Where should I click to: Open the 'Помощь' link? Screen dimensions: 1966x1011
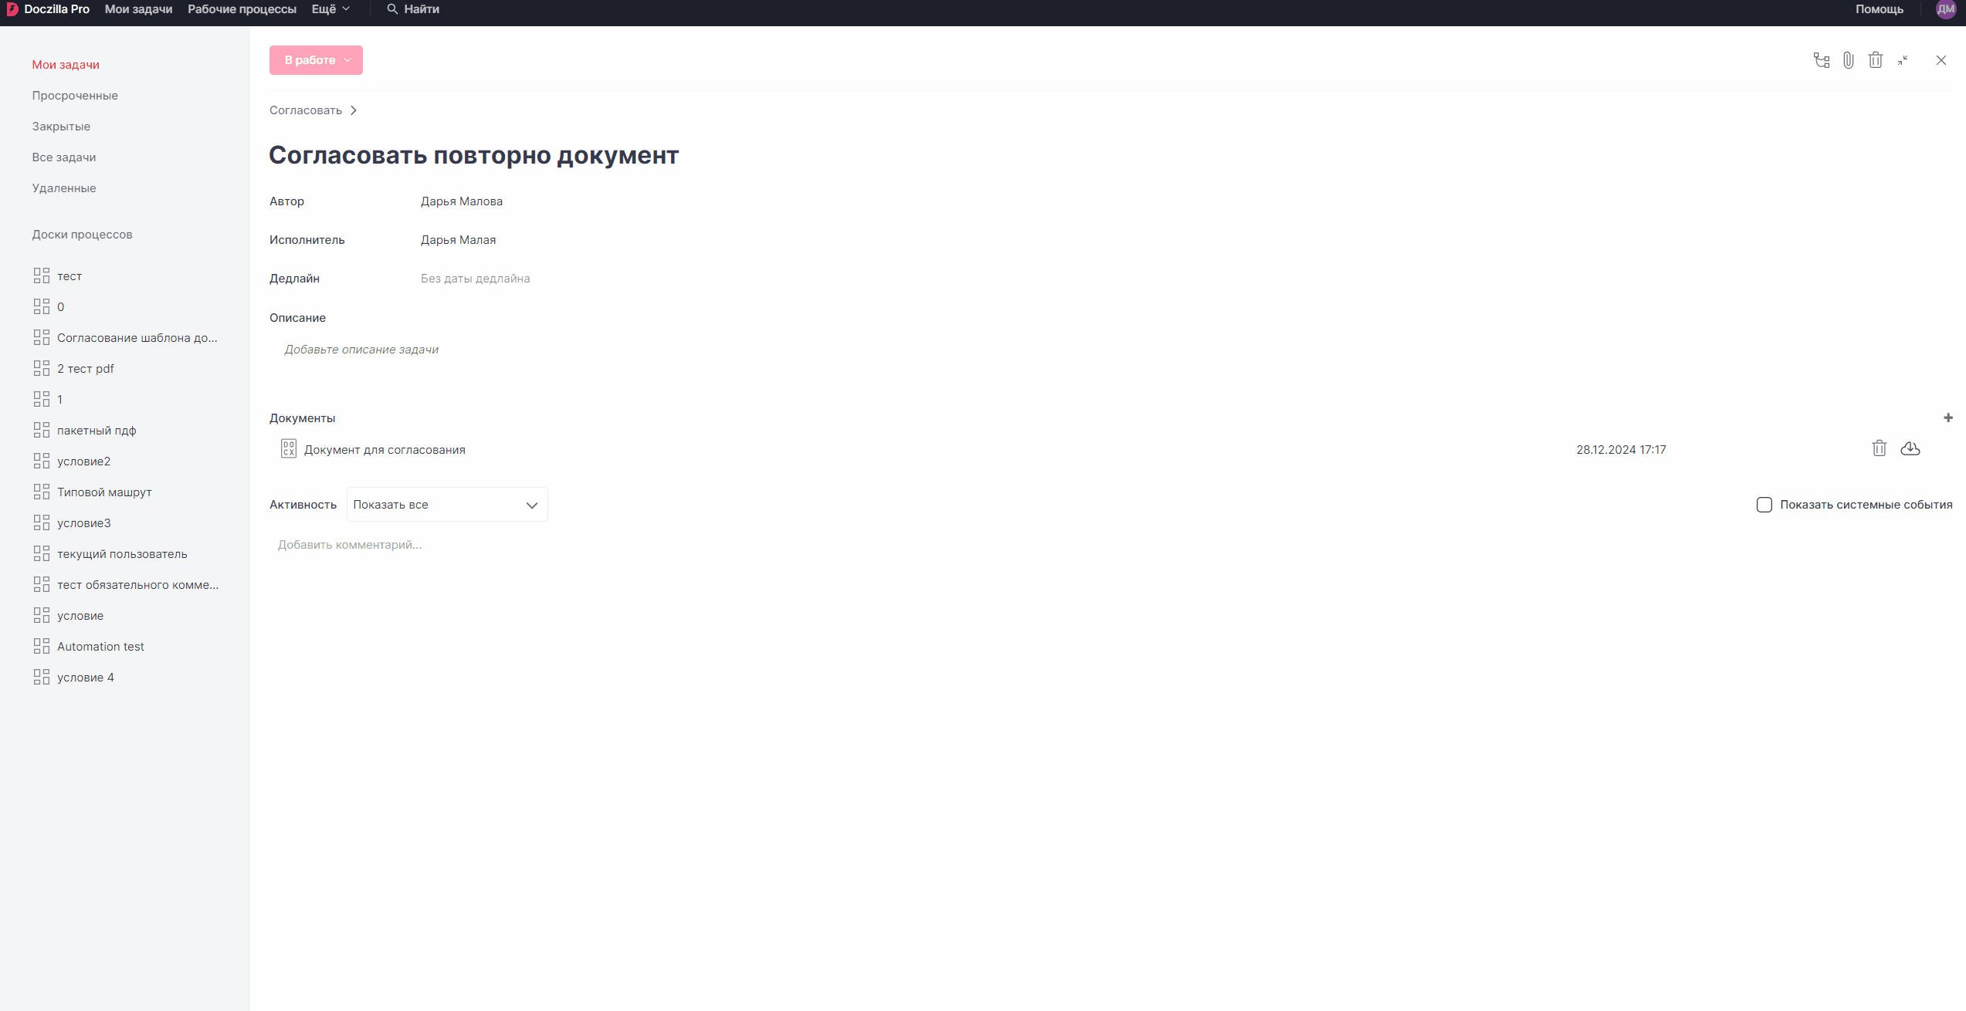click(1880, 9)
